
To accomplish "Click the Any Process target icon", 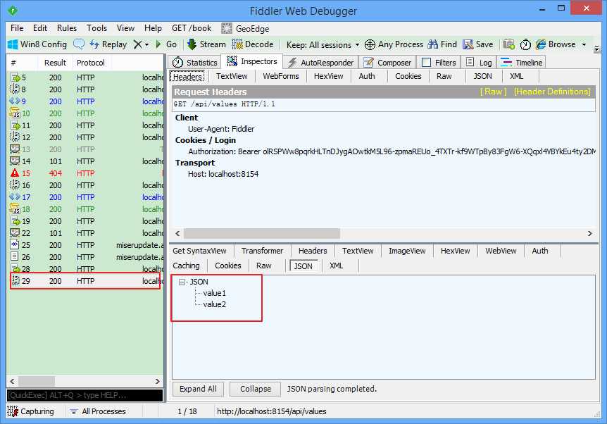I will 370,44.
